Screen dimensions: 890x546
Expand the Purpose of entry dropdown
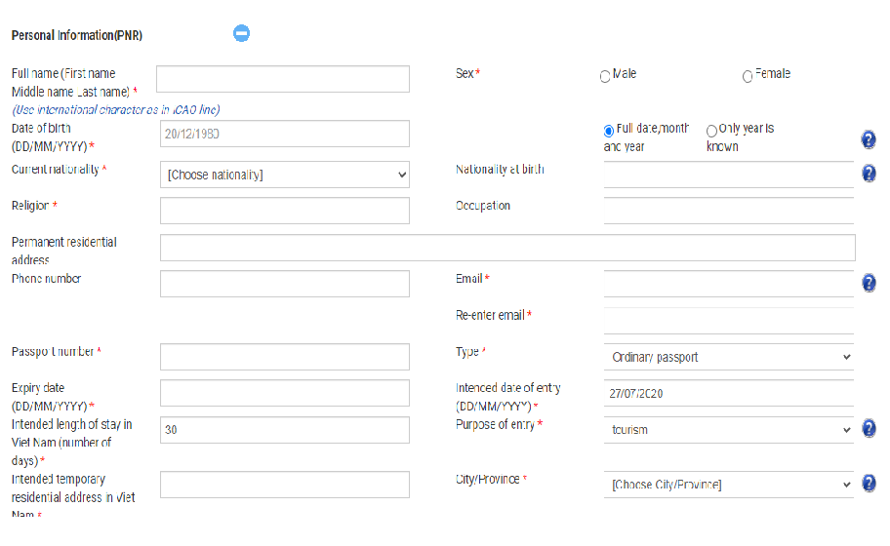(x=728, y=430)
